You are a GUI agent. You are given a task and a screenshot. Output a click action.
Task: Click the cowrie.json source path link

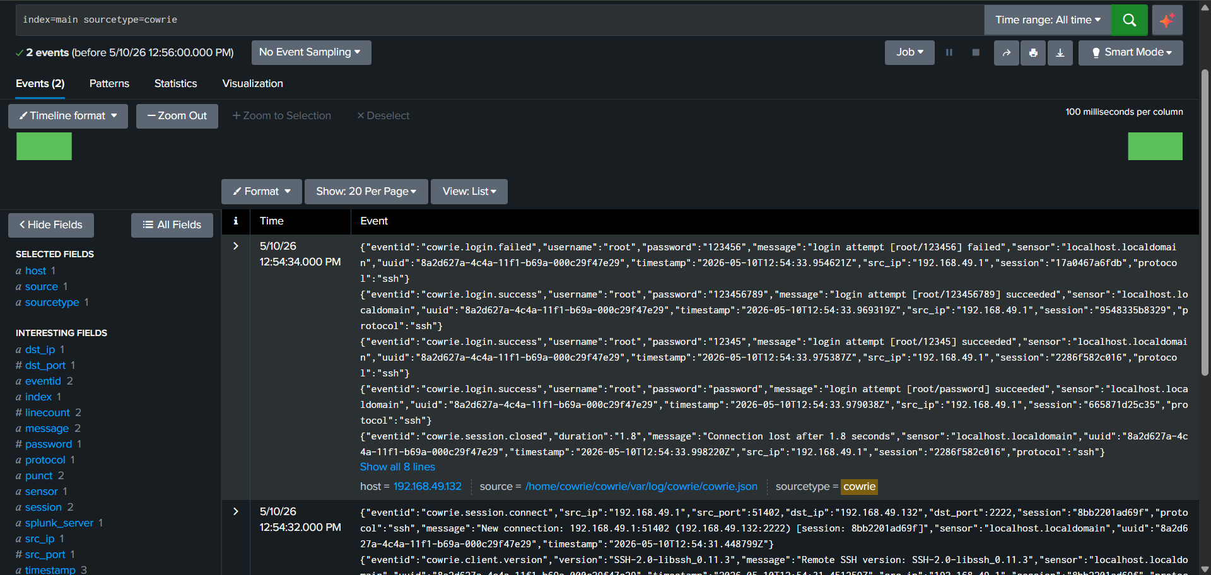[x=641, y=487]
